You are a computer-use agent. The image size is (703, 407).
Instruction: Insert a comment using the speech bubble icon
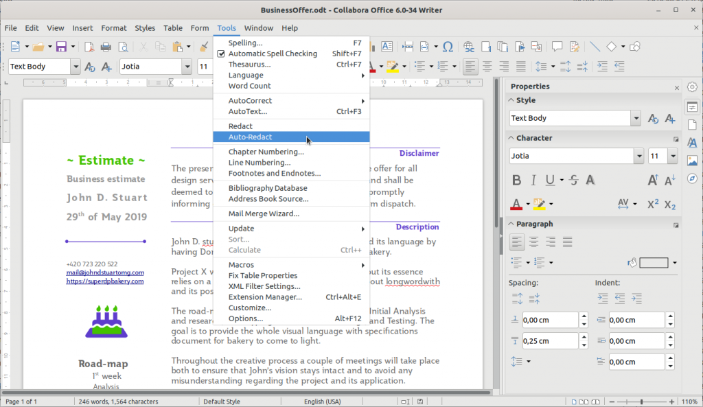[557, 47]
